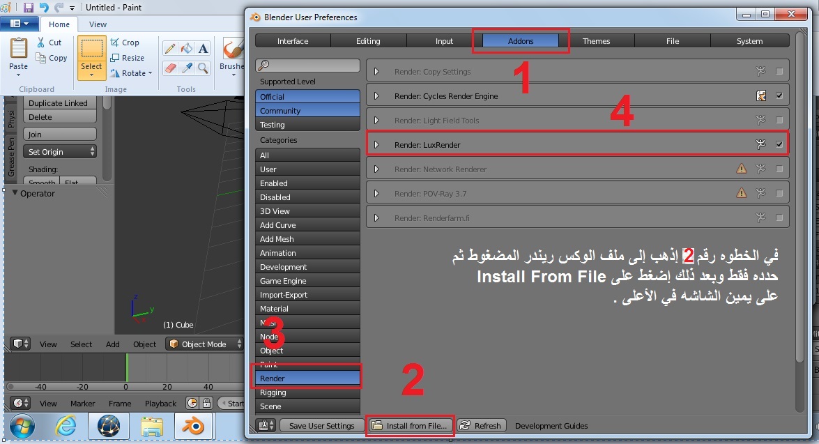This screenshot has width=819, height=444.
Task: Choose the Fill with color bucket tool
Action: [x=187, y=49]
